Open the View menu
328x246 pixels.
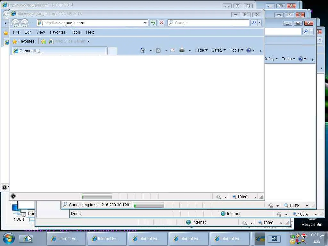coord(41,32)
